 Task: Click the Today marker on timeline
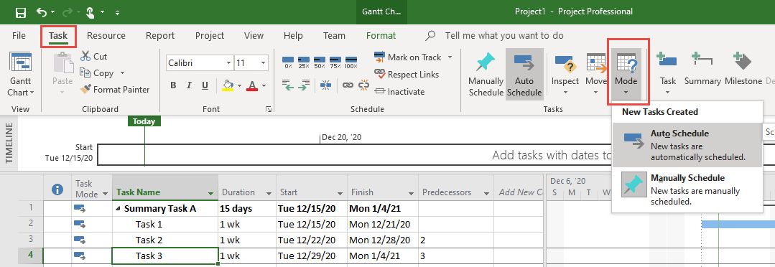tap(144, 121)
